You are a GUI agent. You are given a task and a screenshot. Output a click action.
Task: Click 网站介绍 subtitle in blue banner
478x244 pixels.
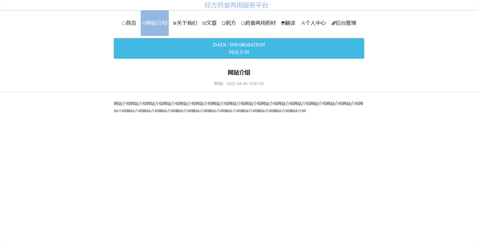click(239, 52)
